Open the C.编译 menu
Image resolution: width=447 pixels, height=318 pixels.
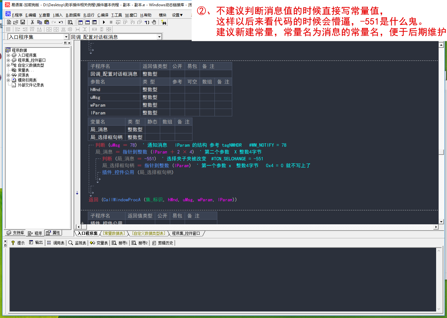103,15
